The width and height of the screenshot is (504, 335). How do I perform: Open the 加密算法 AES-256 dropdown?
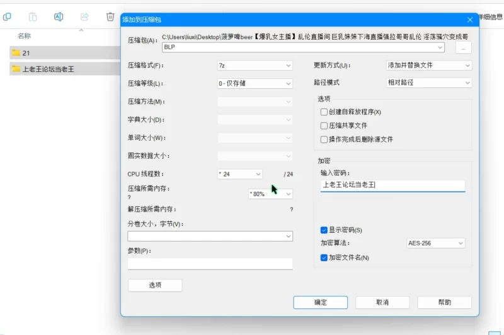coord(435,244)
